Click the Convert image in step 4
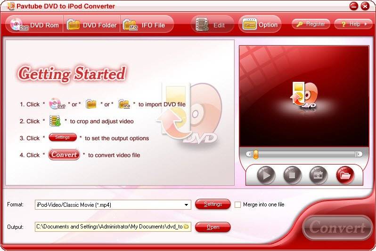Image resolution: width=376 pixels, height=251 pixels. pos(64,155)
